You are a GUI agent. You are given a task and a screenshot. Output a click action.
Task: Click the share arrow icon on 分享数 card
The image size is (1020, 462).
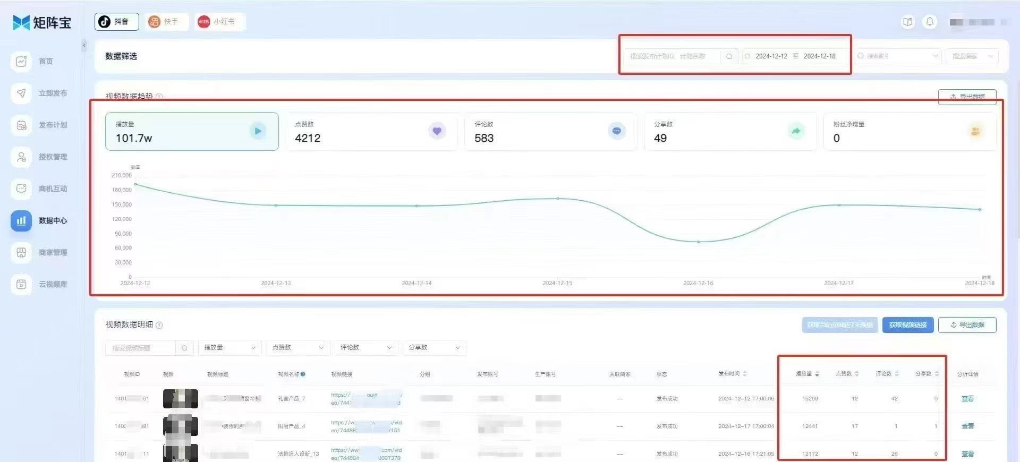pyautogui.click(x=796, y=131)
